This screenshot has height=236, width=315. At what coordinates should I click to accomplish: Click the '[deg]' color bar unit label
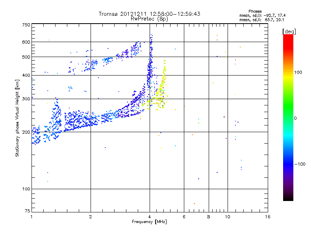[x=289, y=31]
